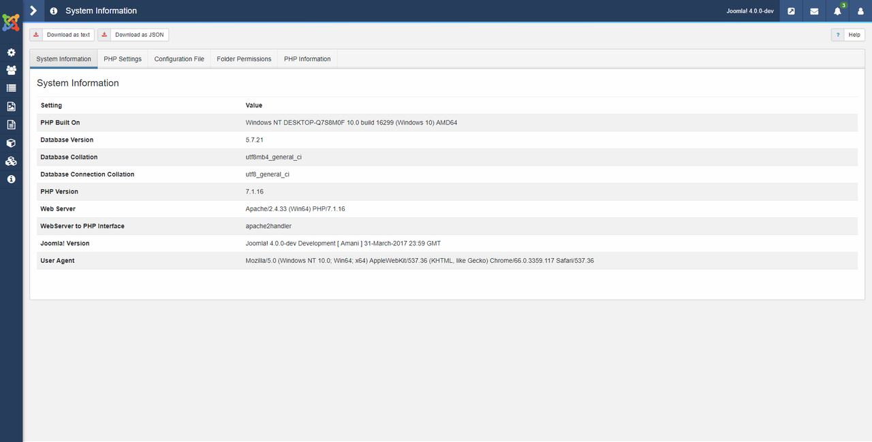This screenshot has height=442, width=872.
Task: Click the question mark icon next to Help
Action: click(x=838, y=35)
